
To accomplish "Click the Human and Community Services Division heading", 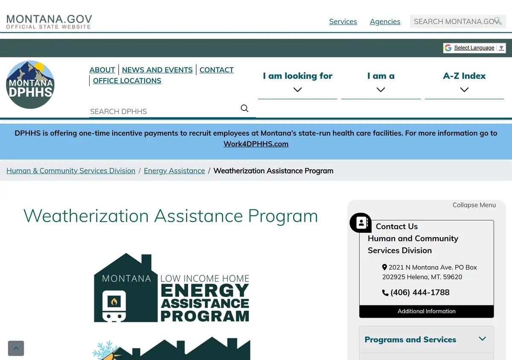I will pos(413,244).
